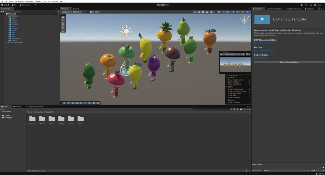Uncheck Show Path Polygons

click(249, 89)
